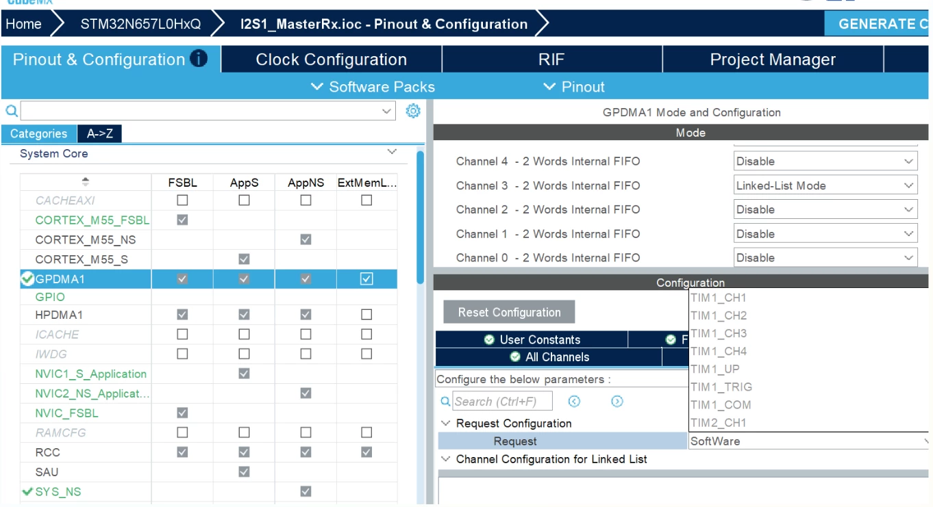This screenshot has width=933, height=507.
Task: Enable IWDG AppNS checkbox
Action: point(306,354)
